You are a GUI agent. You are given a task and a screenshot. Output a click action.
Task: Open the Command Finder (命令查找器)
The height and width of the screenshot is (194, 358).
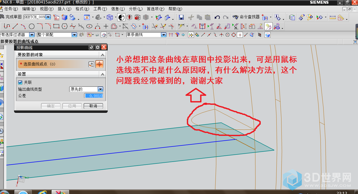tap(246, 17)
